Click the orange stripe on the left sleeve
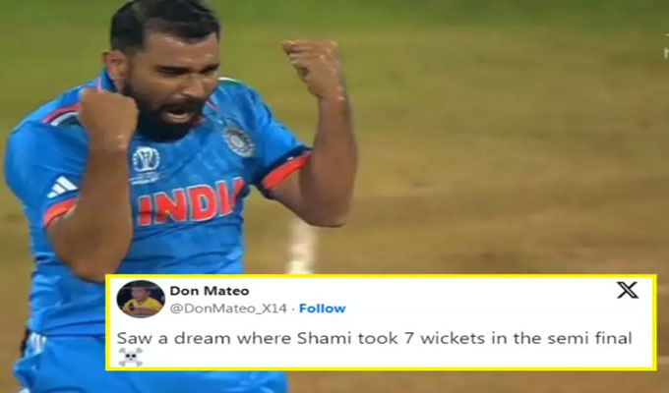Screen dimensions: 669x393 coord(60,211)
